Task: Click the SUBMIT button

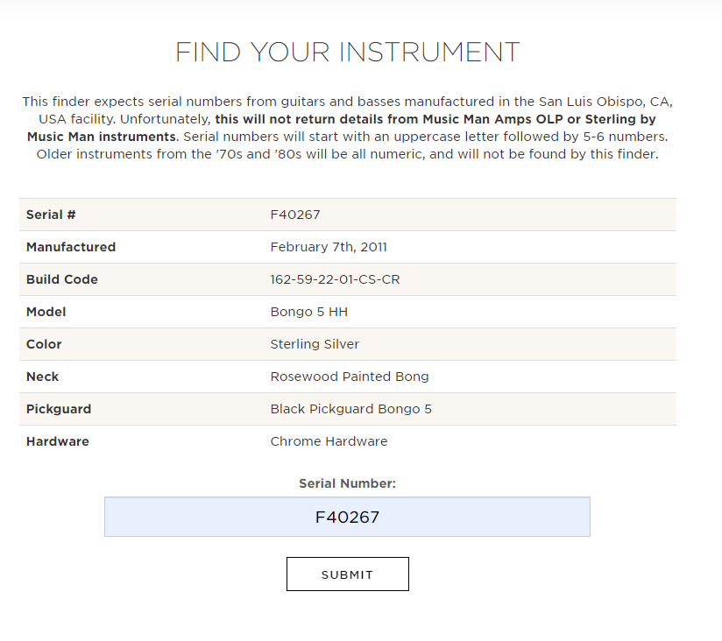Action: (348, 574)
